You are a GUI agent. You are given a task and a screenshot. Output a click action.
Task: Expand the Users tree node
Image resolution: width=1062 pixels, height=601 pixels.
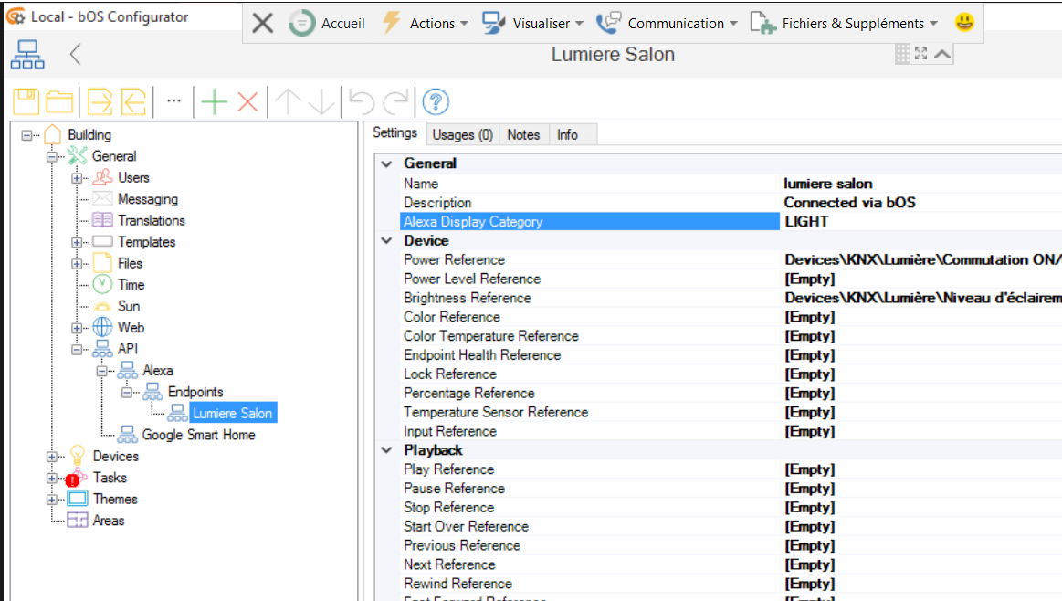coord(77,178)
